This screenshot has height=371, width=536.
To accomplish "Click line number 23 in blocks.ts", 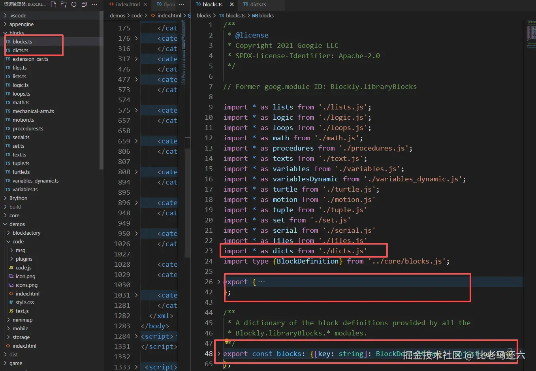I will [x=209, y=251].
